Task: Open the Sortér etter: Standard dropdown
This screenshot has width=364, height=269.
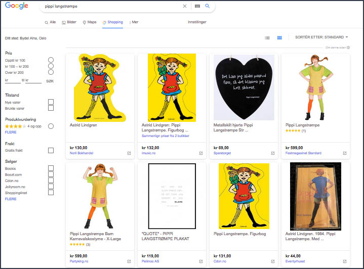Action: pos(321,37)
